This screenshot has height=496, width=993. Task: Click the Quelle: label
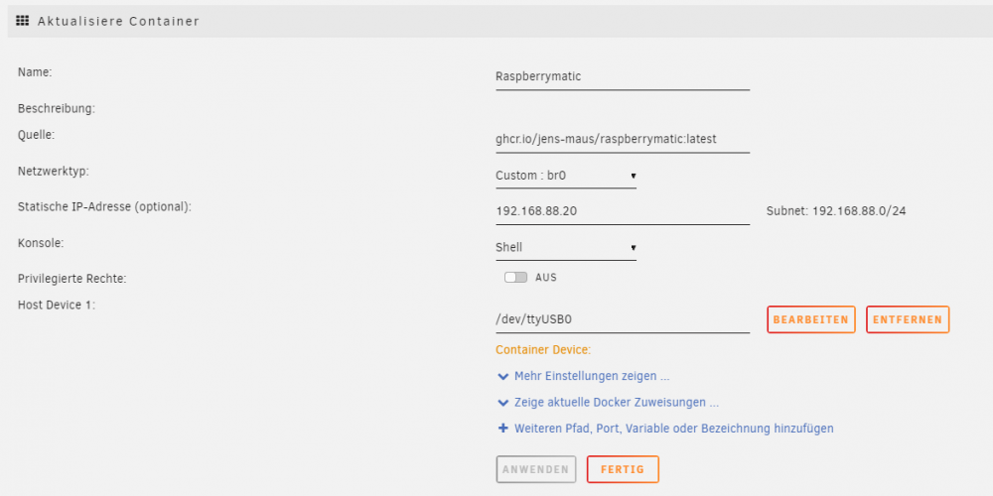(x=37, y=135)
